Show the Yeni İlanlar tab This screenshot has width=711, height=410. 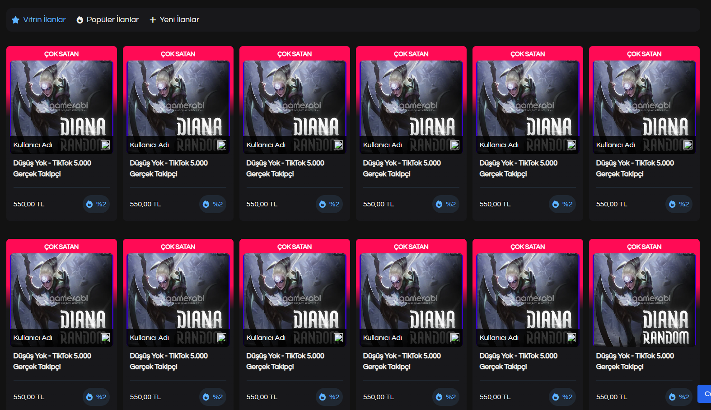[174, 20]
